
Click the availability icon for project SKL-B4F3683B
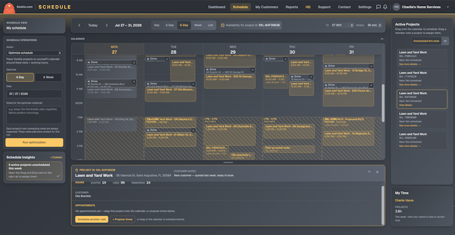(x=223, y=25)
